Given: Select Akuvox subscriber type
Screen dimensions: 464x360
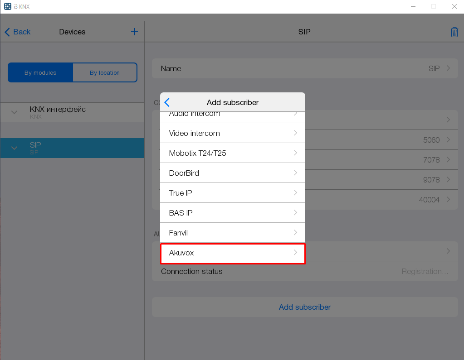Looking at the screenshot, I should pyautogui.click(x=232, y=253).
